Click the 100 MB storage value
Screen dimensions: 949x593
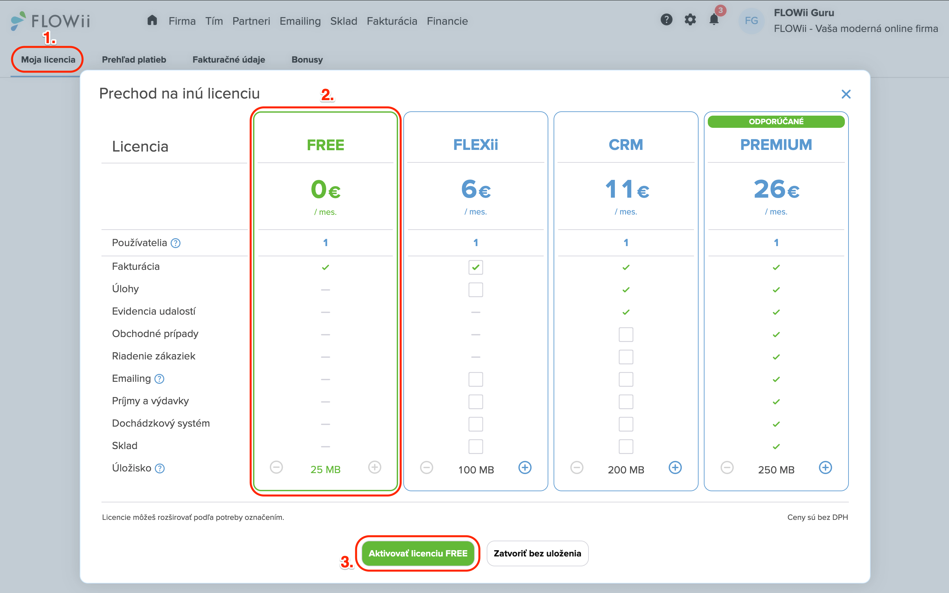476,470
